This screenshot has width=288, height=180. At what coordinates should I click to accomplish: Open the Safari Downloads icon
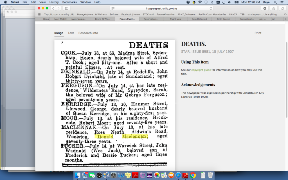265,8
